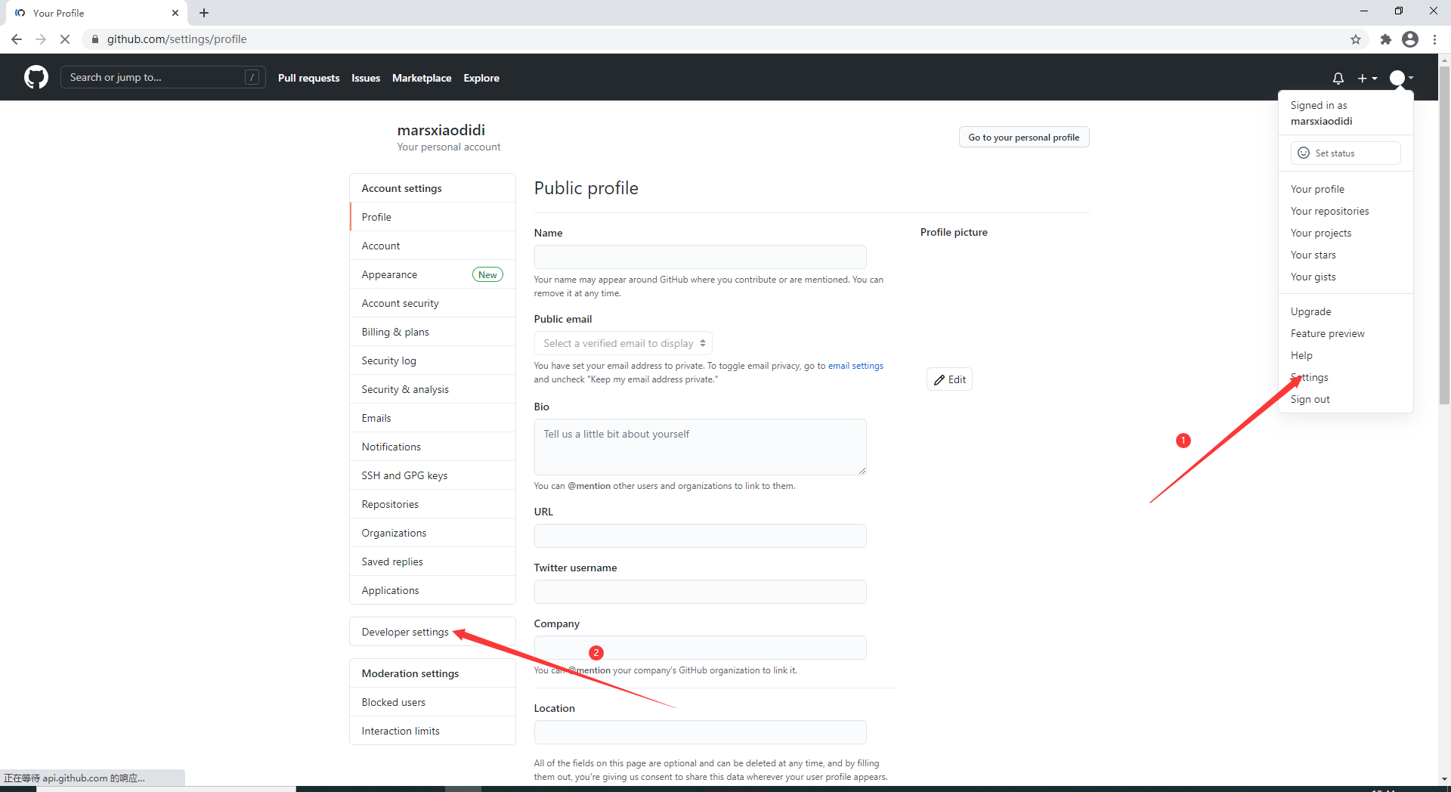Open the browser extensions puzzle icon
This screenshot has width=1451, height=792.
(x=1385, y=39)
